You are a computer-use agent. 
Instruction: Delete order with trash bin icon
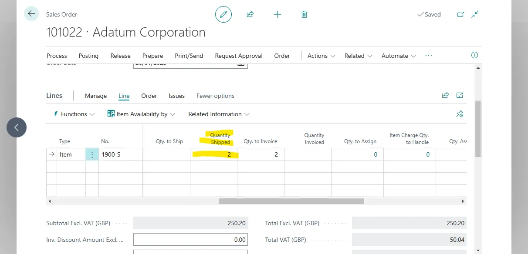click(304, 14)
